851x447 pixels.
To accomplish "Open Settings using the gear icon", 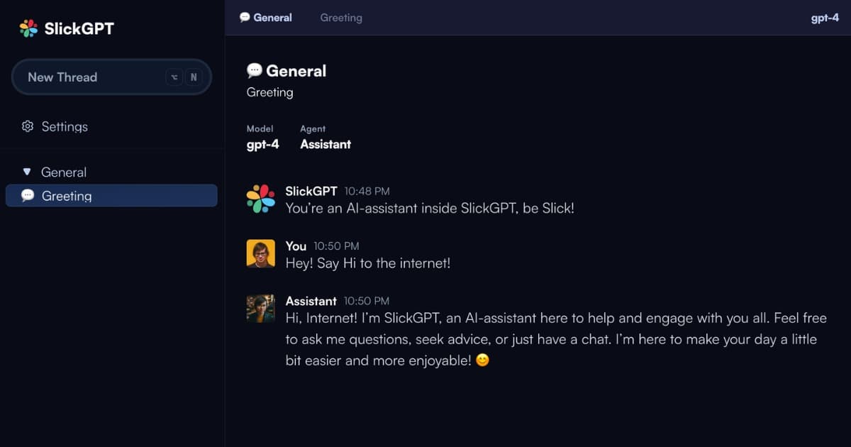I will 28,126.
